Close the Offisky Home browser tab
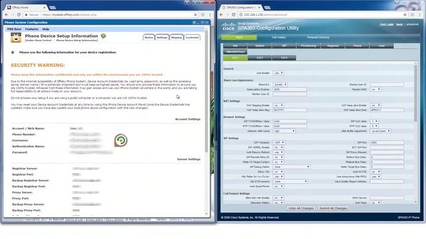 tap(45, 7)
